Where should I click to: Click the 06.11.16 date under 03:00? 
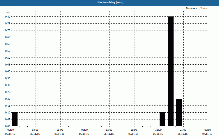tap(35, 134)
